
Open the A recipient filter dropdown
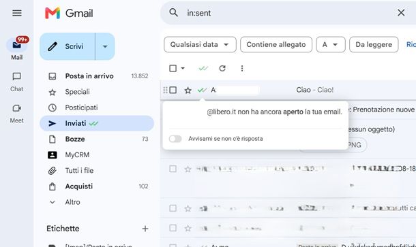point(331,44)
